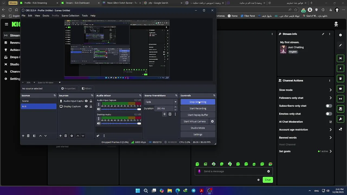The image size is (347, 195).
Task: Open AI Chat Moderation external link
Action: coord(330,122)
